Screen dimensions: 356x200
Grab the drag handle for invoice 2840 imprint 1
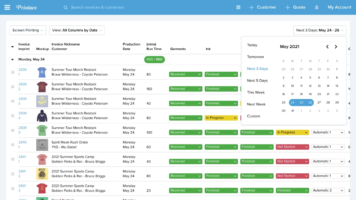click(13, 145)
